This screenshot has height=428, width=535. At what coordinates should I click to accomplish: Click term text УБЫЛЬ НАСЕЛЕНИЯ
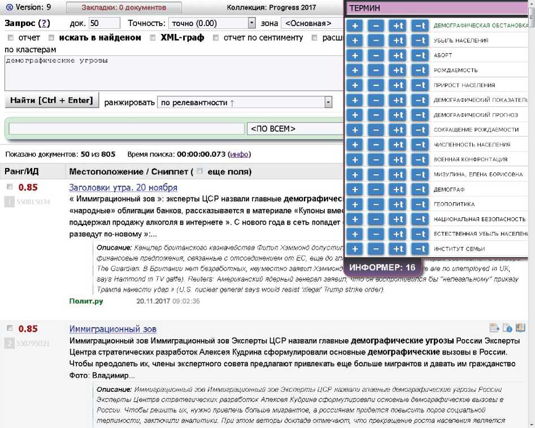click(461, 40)
